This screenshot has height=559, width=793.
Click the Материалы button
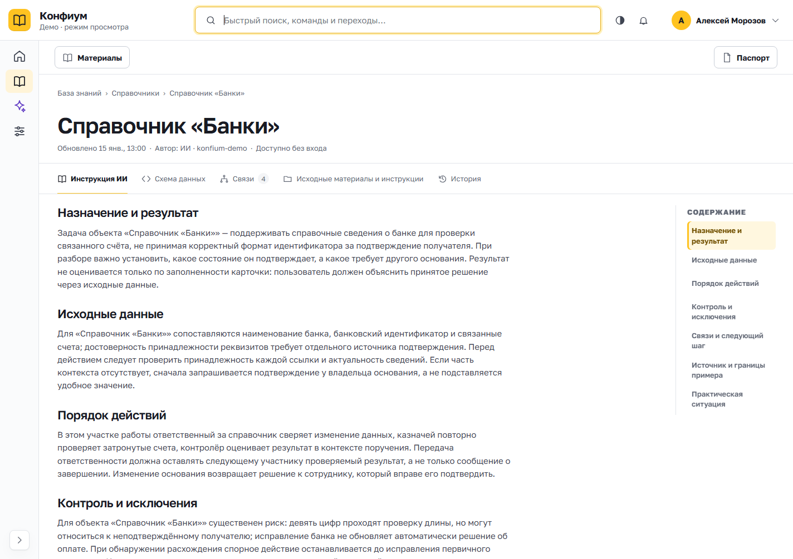[92, 58]
